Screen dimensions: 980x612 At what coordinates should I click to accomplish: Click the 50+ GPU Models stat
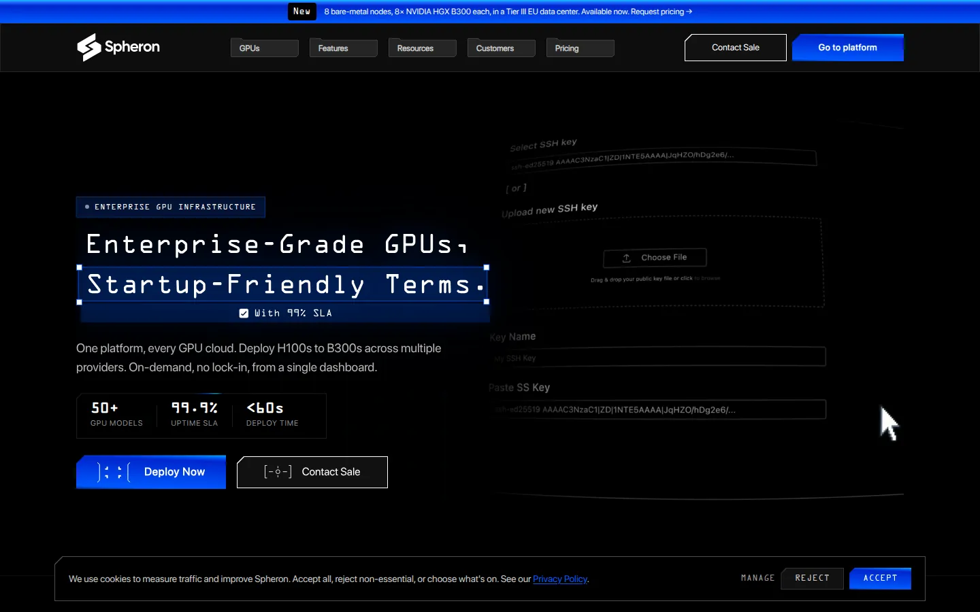(116, 415)
